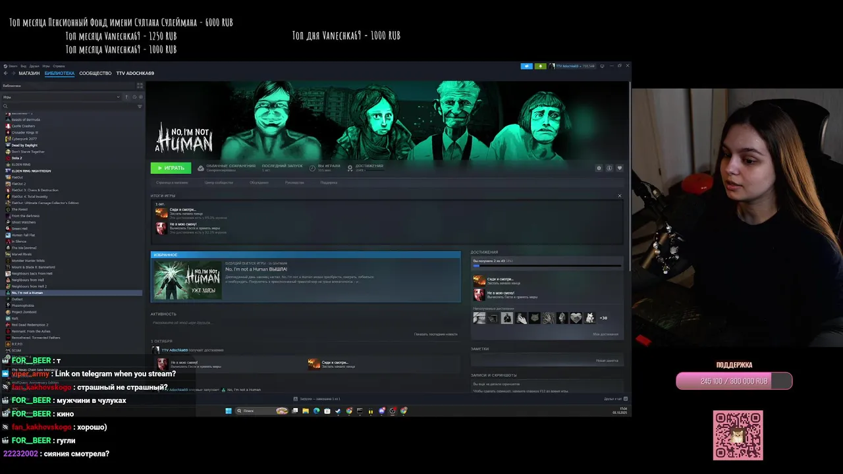Toggle the library sort order arrow
The width and height of the screenshot is (843, 474).
pos(126,97)
